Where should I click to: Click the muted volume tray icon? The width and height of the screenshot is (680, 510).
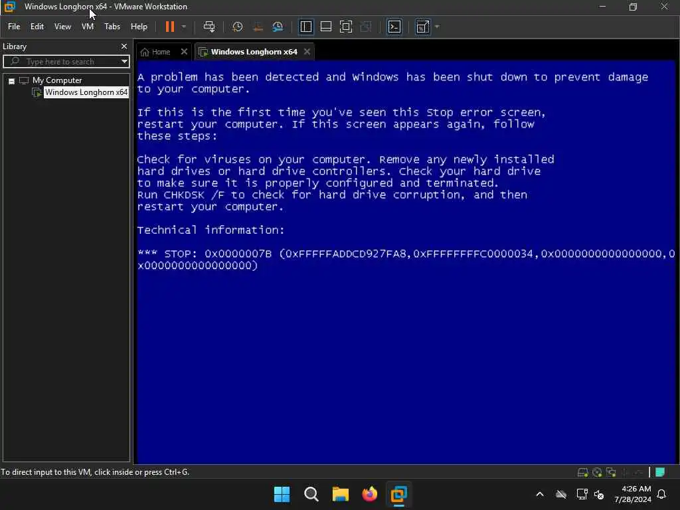[x=599, y=494]
